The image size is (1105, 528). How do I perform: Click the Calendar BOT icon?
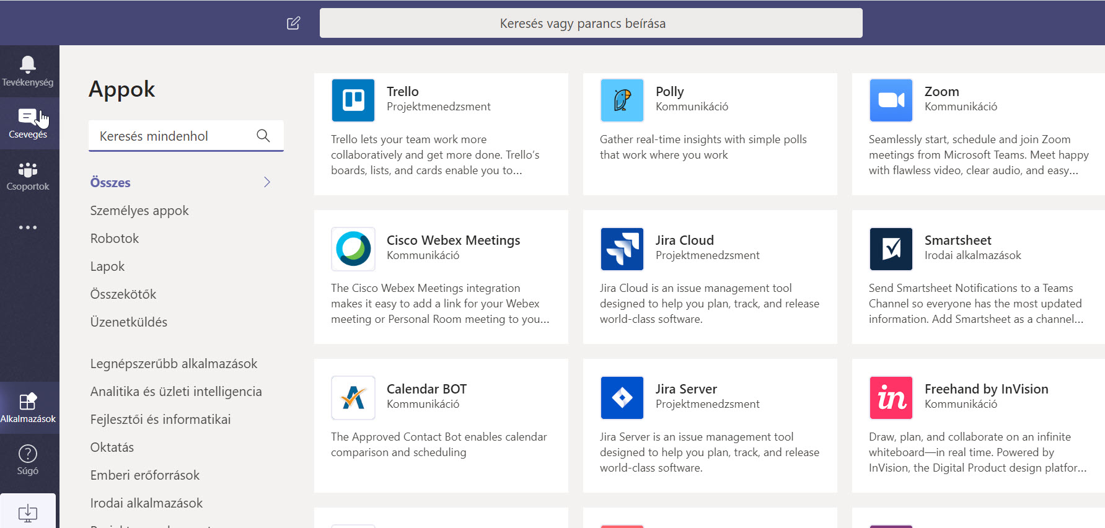pyautogui.click(x=353, y=398)
